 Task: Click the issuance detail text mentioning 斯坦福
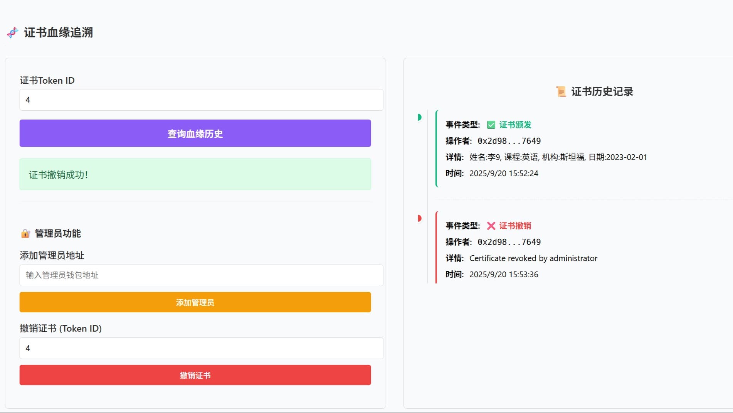coord(558,157)
